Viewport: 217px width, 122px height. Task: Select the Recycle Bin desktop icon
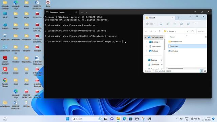pos(5,37)
